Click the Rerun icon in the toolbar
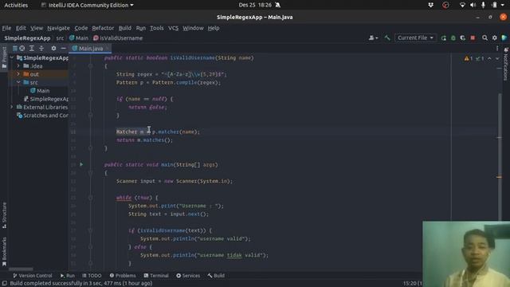The height and width of the screenshot is (287, 510). tap(443, 38)
